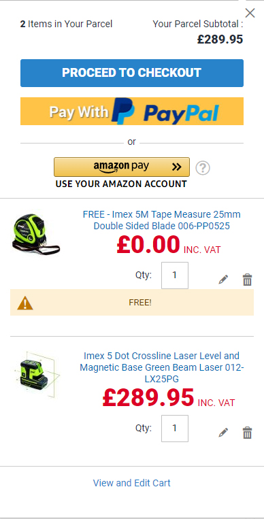Open the Imex 5 Dot Crossline Laser link
This screenshot has width=264, height=519.
point(162,367)
